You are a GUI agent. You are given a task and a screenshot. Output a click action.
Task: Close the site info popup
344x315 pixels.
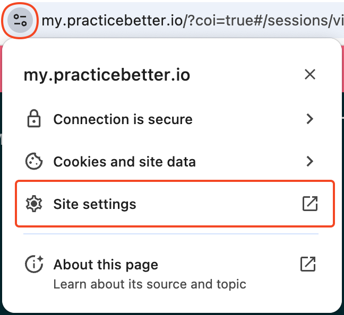(310, 74)
